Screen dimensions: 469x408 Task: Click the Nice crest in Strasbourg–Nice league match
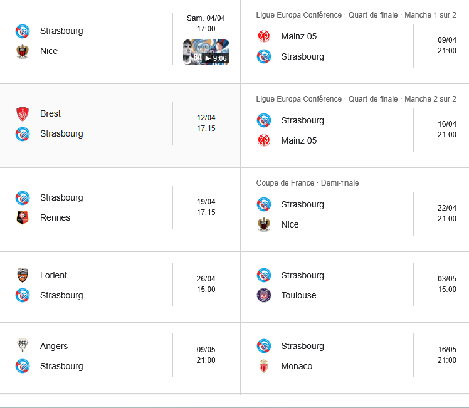(x=23, y=51)
